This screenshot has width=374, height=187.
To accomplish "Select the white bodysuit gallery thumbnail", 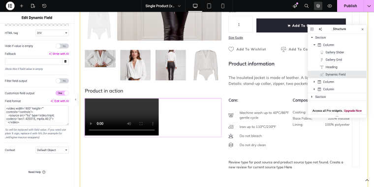I will [206, 65].
